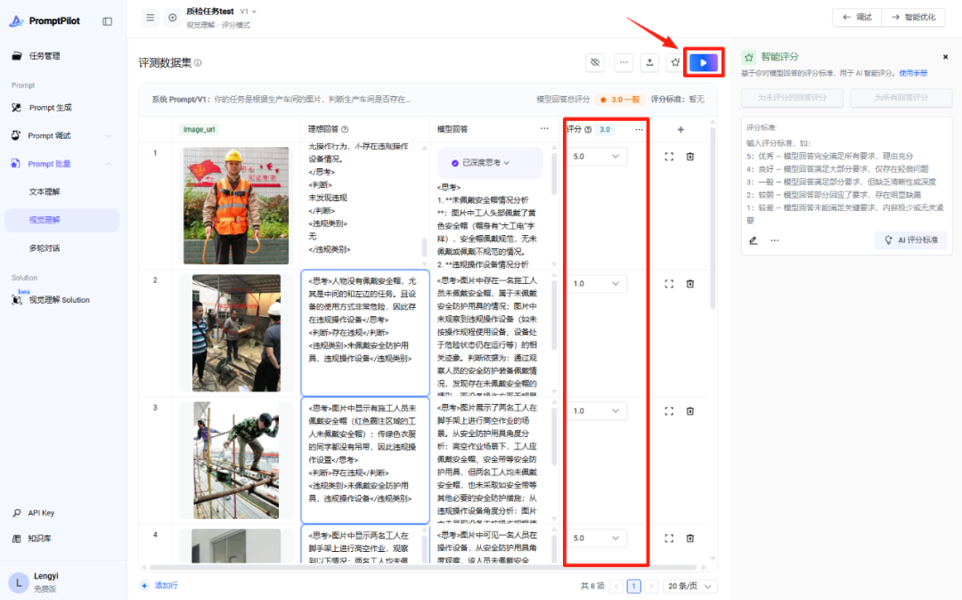
Task: Toggle the hidden-eye visibility icon in toolbar
Action: coord(595,62)
